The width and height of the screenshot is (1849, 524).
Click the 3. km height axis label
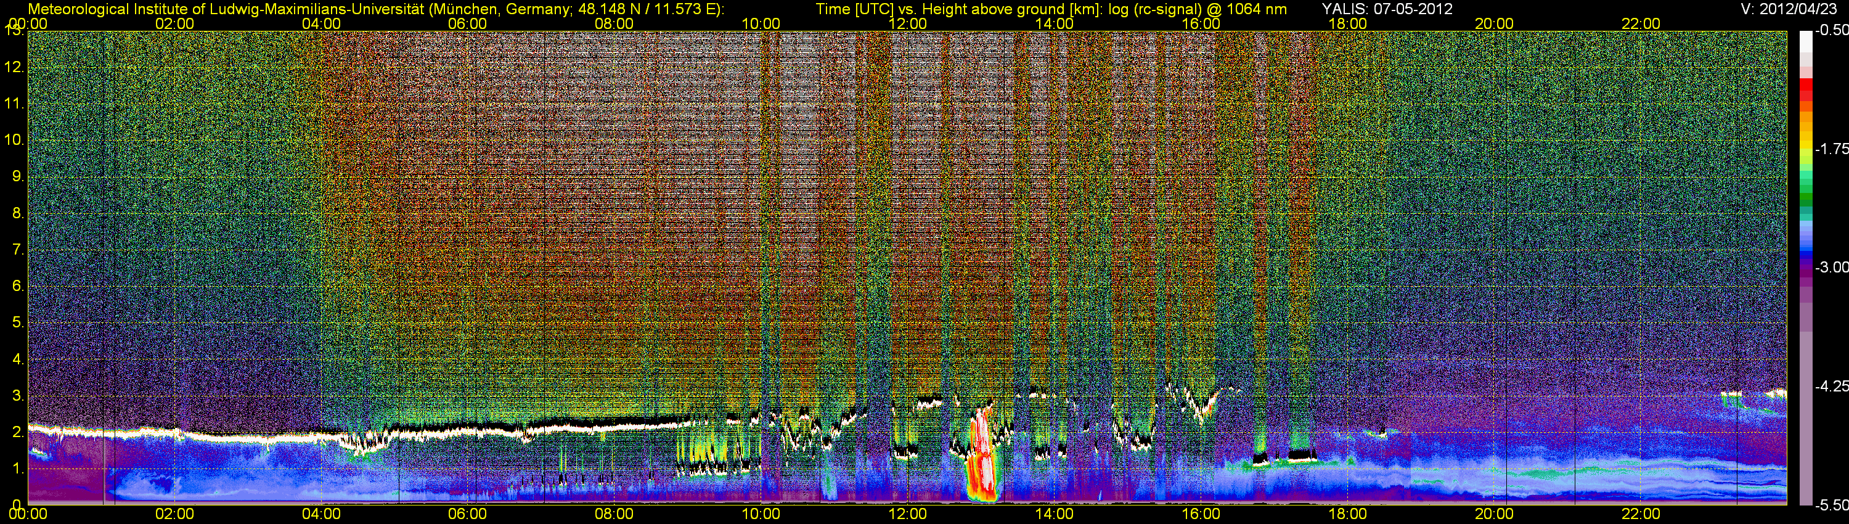coord(18,396)
